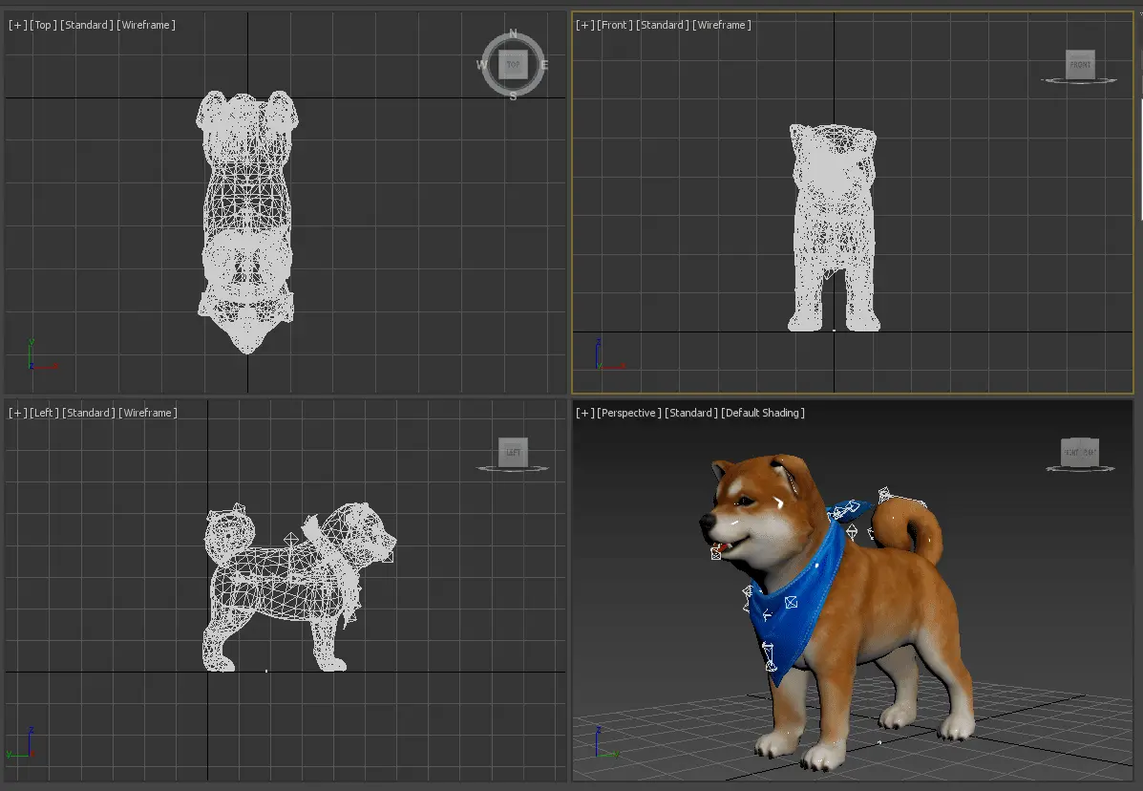Open the [+] menu in the Left viewport
Screen dimensions: 1143x791
(17, 413)
